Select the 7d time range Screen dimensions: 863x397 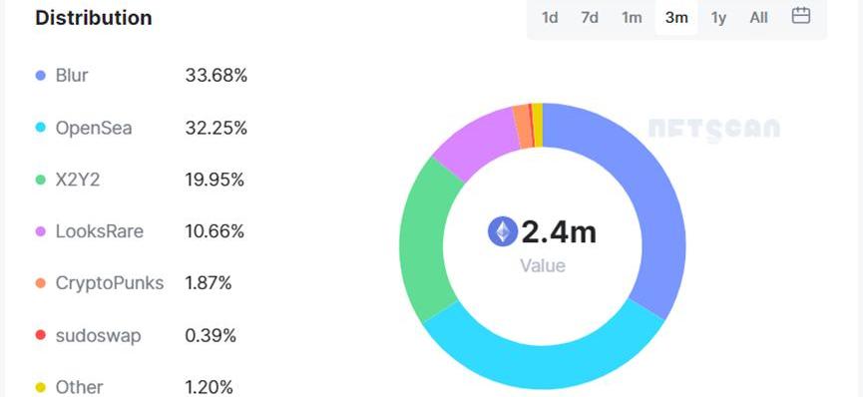click(590, 18)
